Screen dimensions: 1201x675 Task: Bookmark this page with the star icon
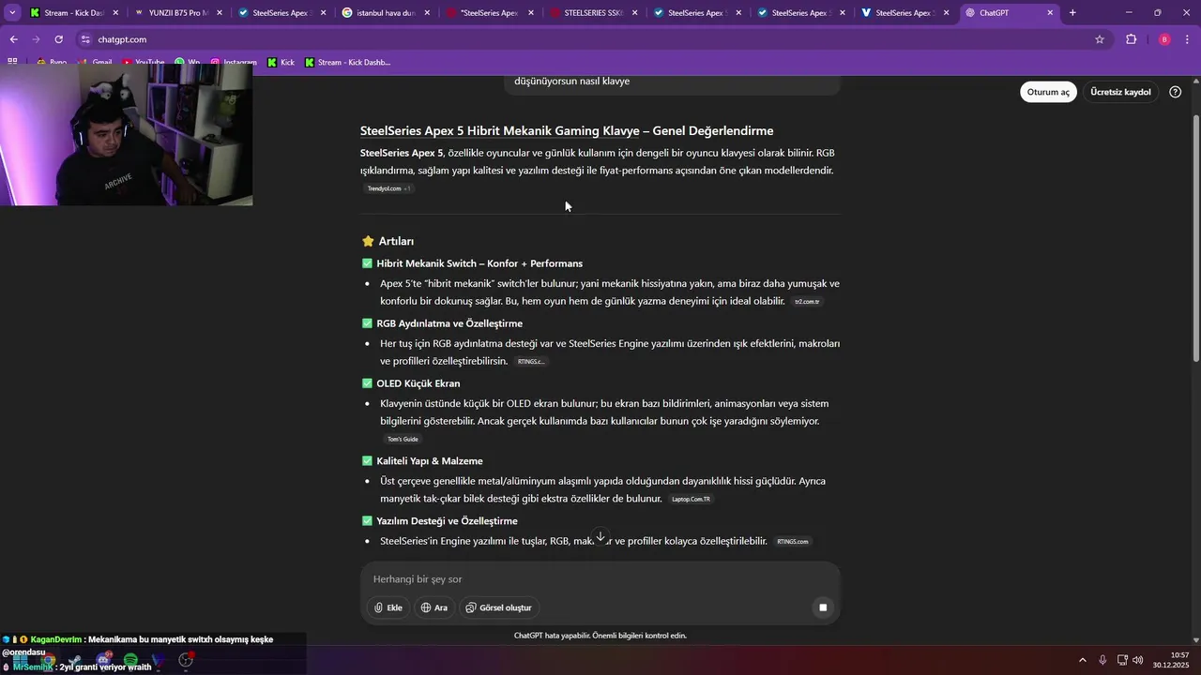(x=1100, y=39)
